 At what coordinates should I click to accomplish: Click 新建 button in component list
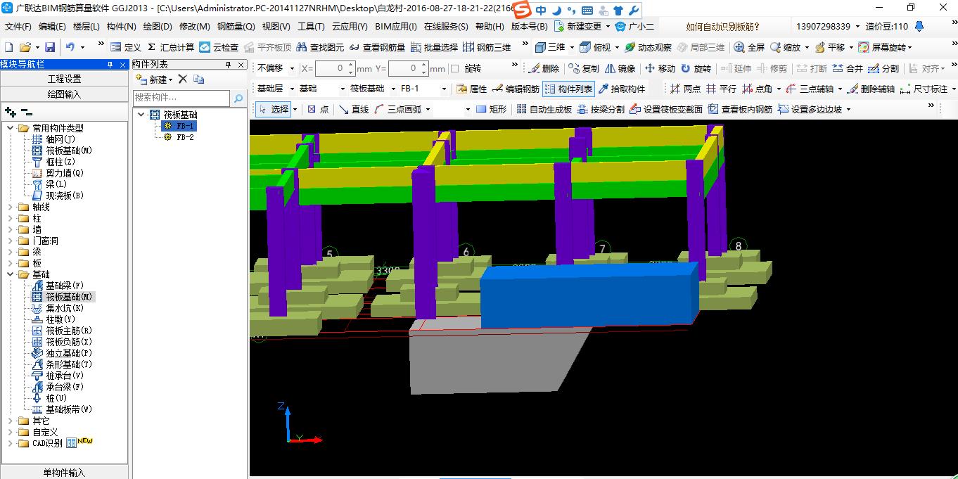pos(154,79)
